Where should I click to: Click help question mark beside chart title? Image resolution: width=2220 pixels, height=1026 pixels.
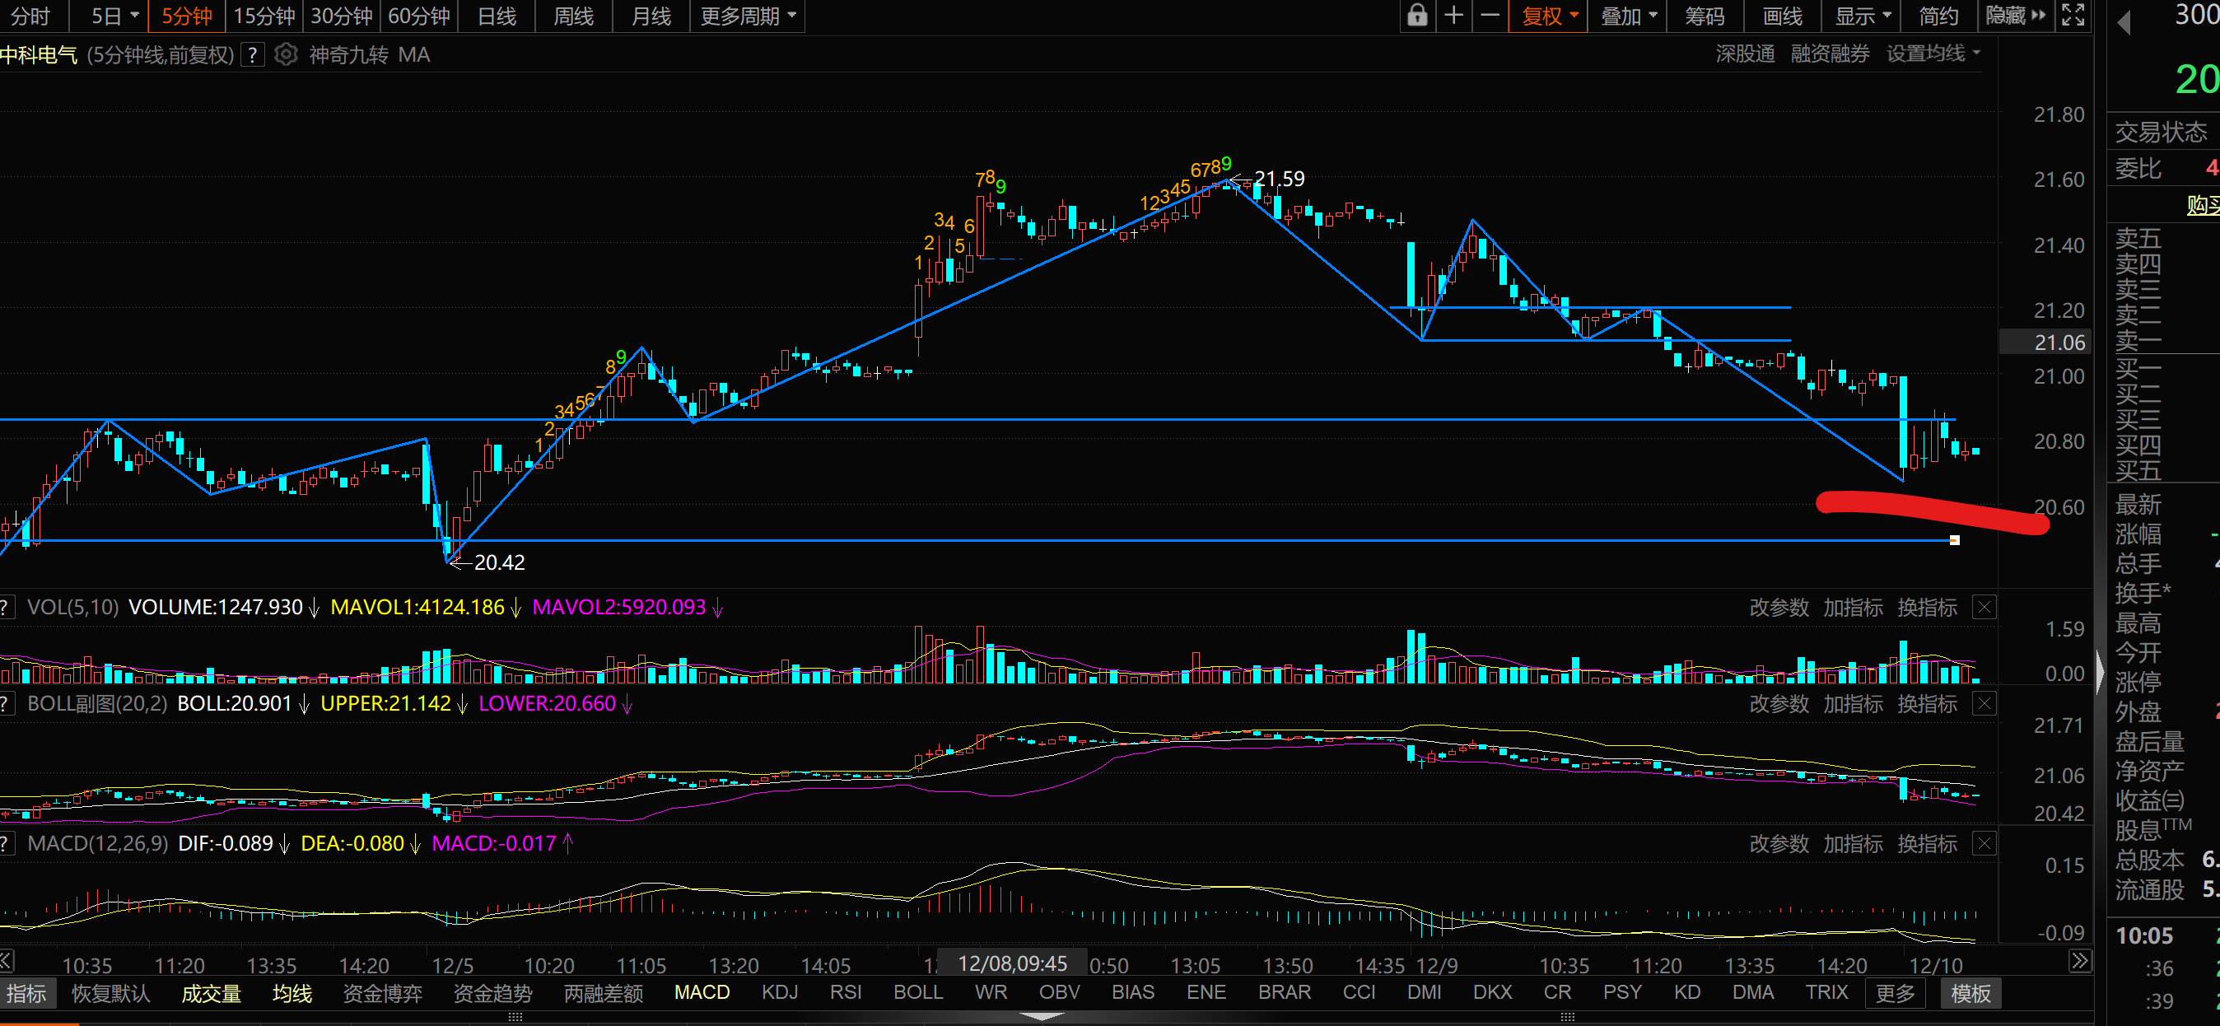252,55
